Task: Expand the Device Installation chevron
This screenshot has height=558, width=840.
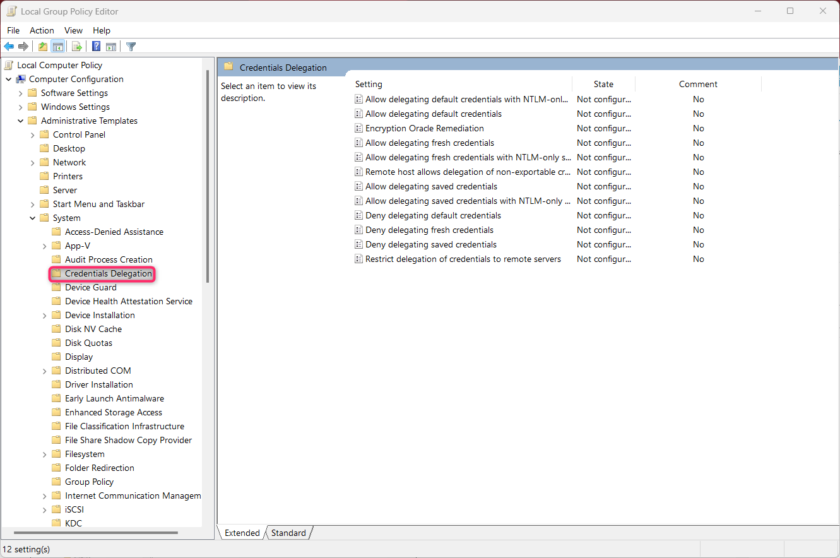Action: tap(44, 314)
